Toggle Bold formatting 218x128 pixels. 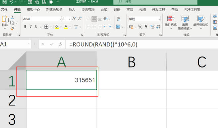(25, 27)
